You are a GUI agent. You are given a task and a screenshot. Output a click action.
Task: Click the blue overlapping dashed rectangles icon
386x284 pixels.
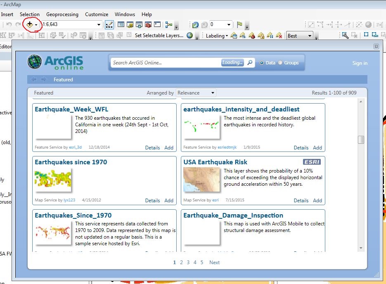tap(375, 35)
